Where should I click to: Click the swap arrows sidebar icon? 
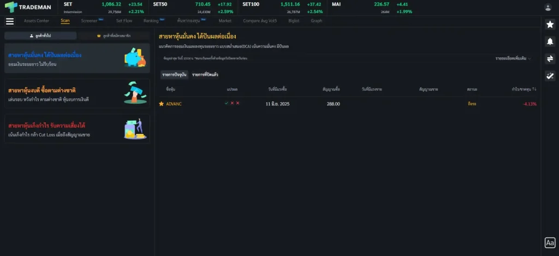click(550, 59)
